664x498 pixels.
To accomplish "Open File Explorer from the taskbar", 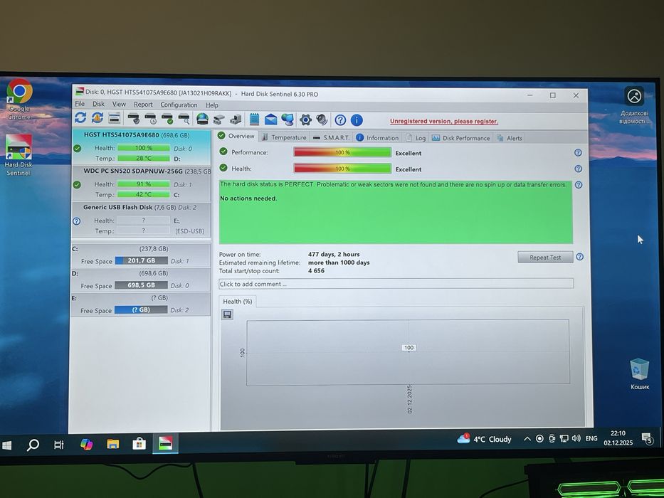I will tap(112, 444).
